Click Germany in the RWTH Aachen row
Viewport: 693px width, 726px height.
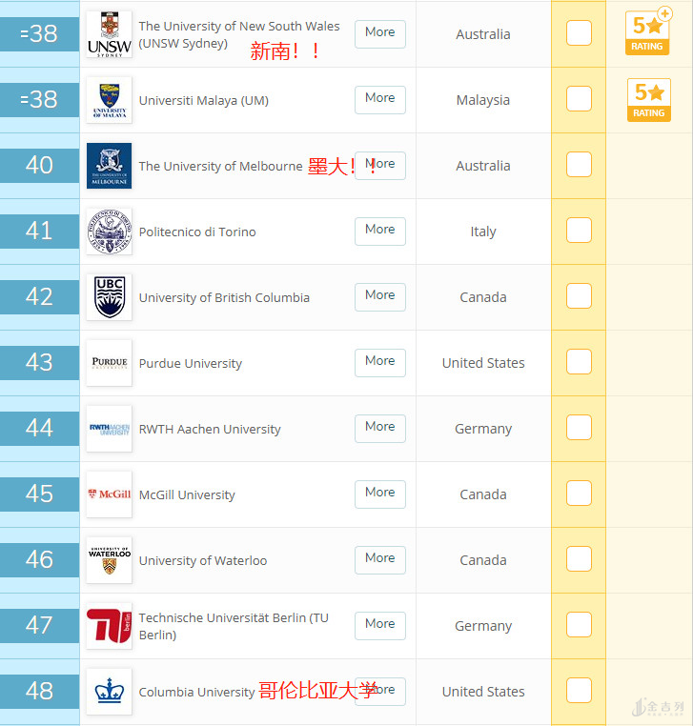(x=483, y=429)
